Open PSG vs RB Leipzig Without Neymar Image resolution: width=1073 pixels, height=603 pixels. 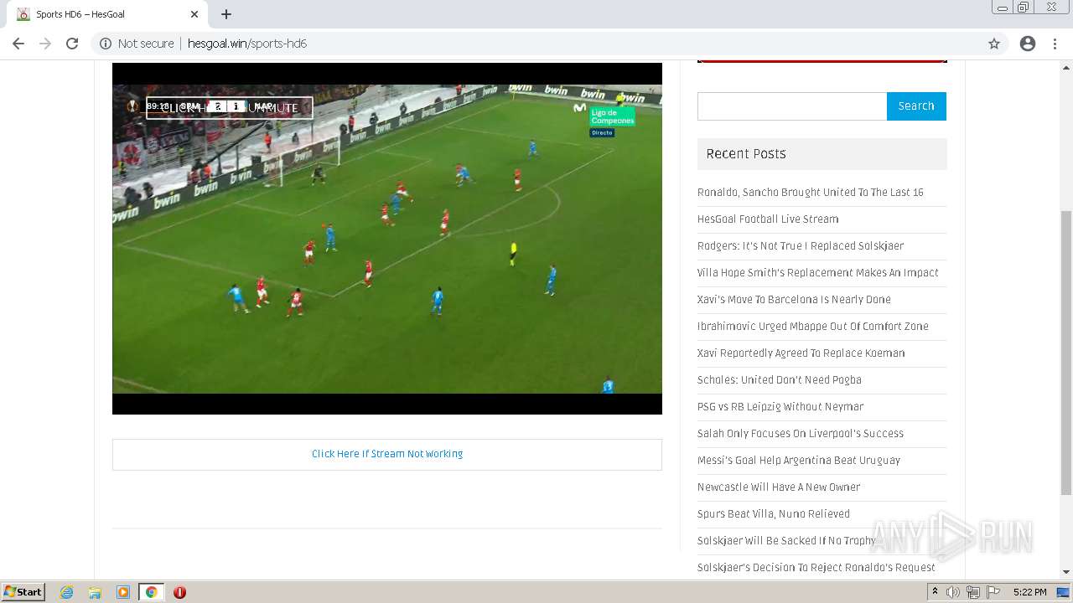click(780, 407)
